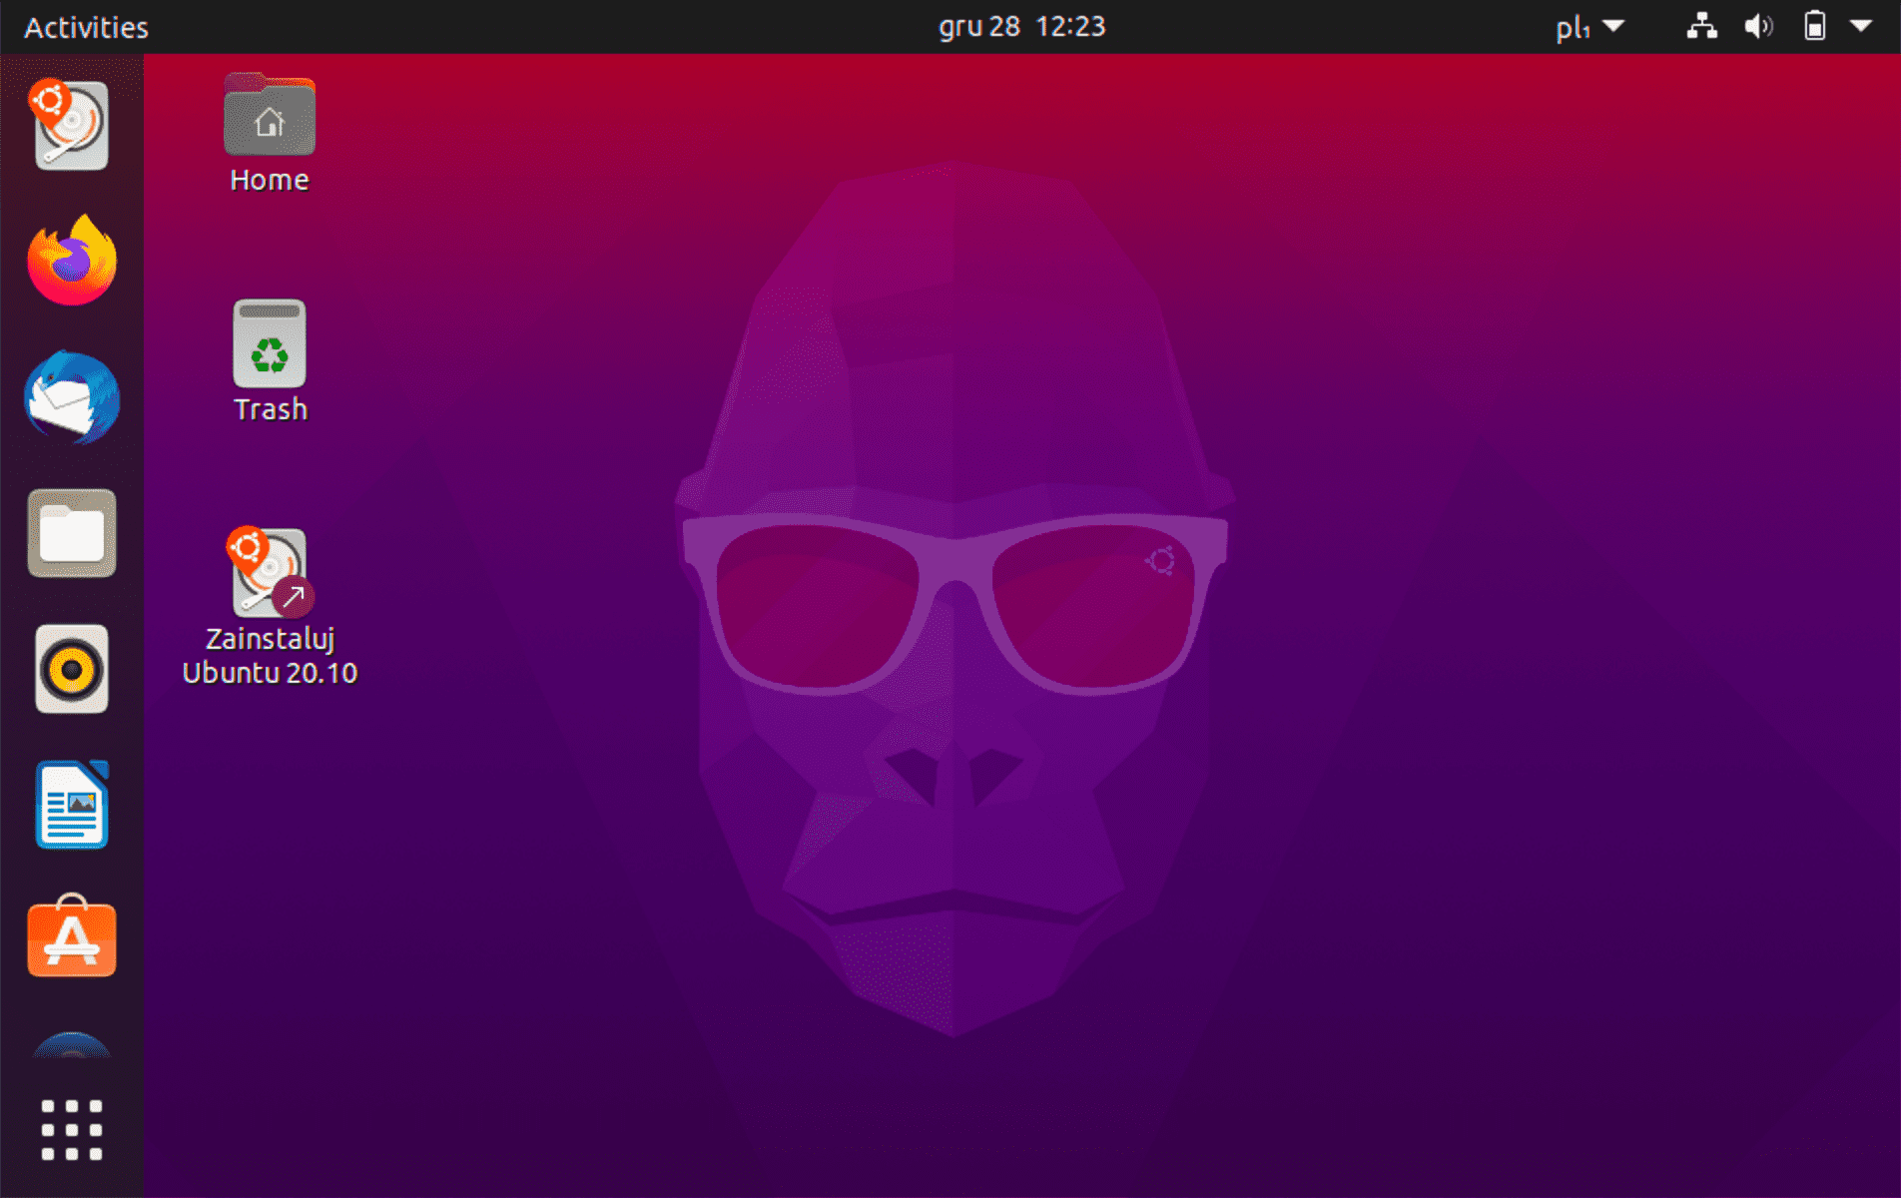
Task: Open the Home folder on desktop
Action: coord(270,133)
